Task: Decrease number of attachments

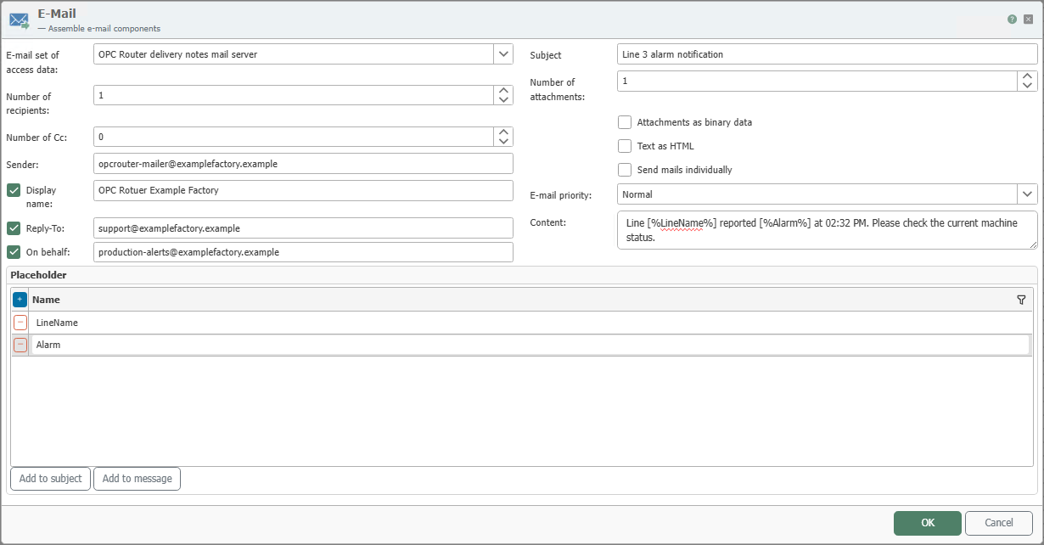Action: [x=1028, y=86]
